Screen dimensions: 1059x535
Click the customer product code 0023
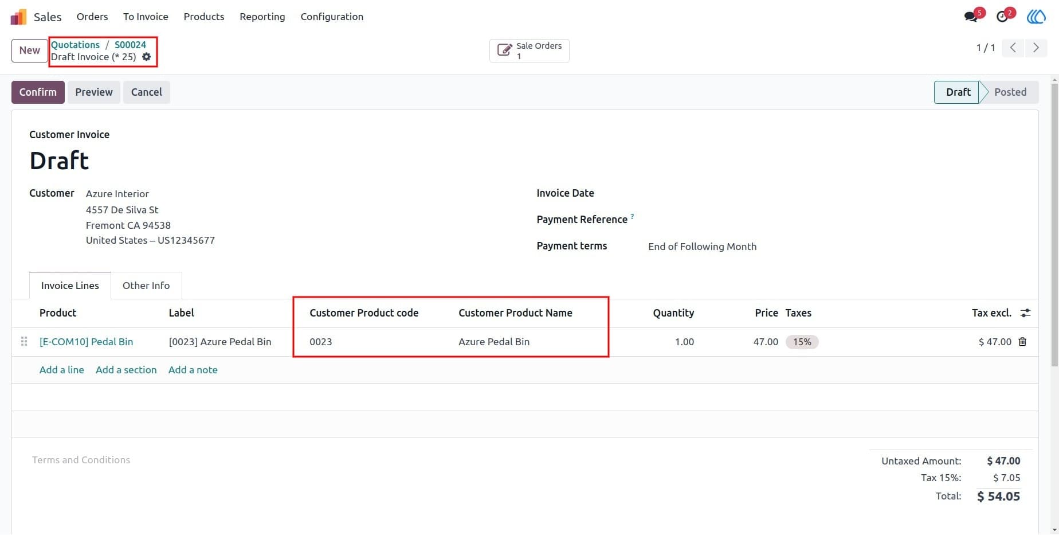pyautogui.click(x=321, y=342)
